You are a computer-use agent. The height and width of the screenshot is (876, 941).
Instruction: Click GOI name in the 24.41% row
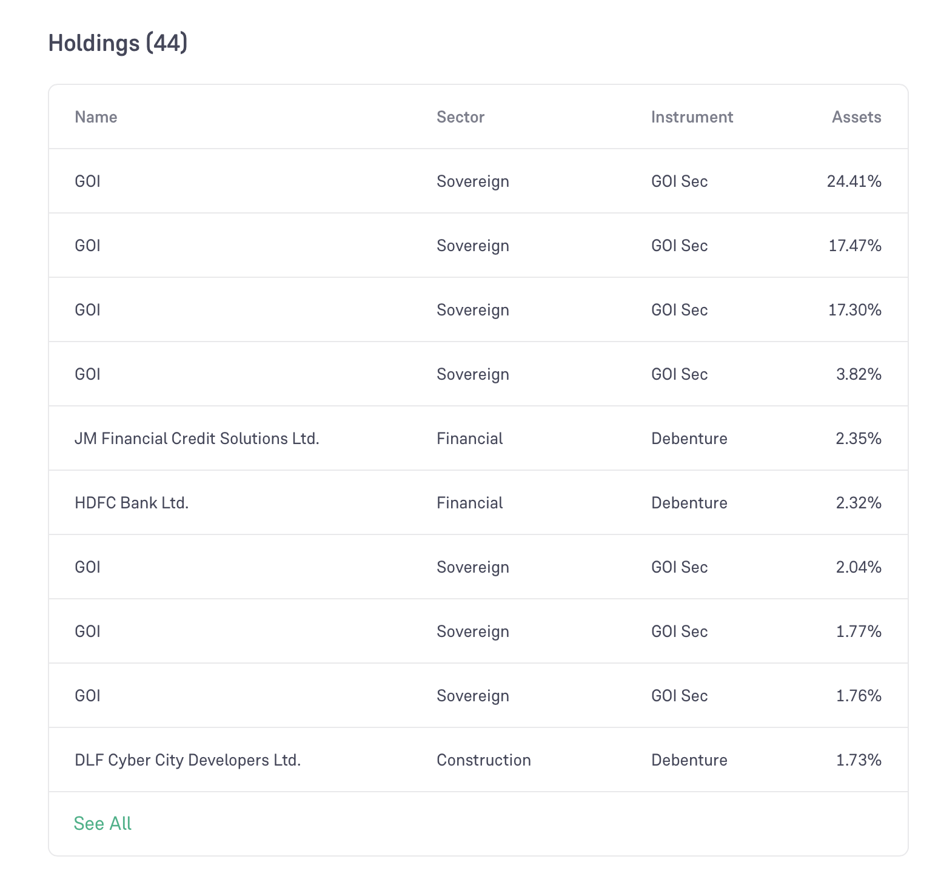coord(87,181)
